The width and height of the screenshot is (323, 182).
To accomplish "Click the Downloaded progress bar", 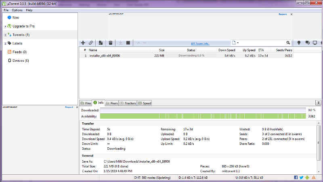I will tap(203, 110).
